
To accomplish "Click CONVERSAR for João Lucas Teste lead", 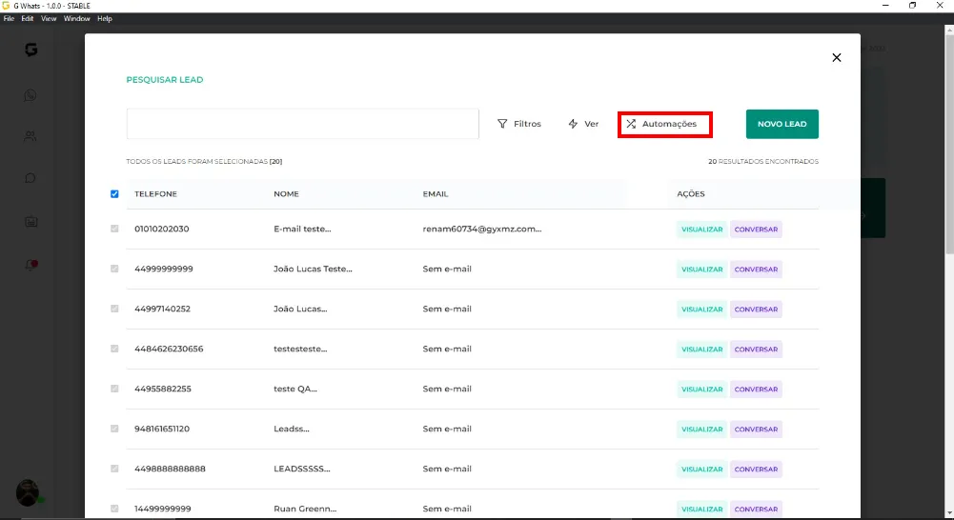I will pyautogui.click(x=756, y=270).
